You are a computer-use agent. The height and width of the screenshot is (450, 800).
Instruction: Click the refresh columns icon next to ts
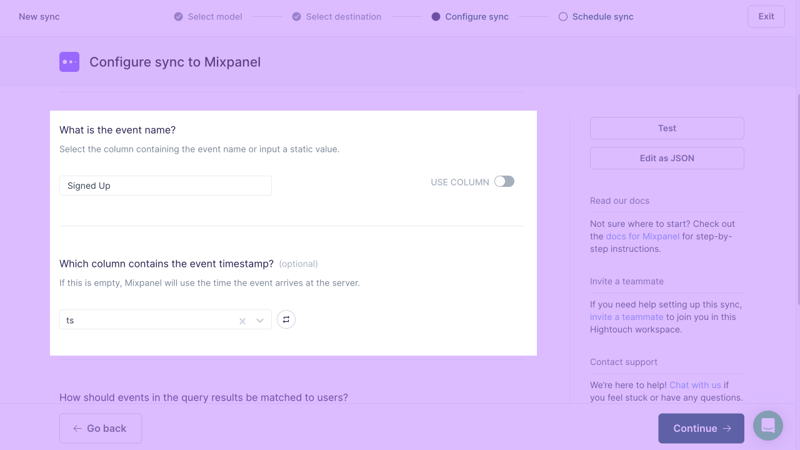[x=286, y=319]
